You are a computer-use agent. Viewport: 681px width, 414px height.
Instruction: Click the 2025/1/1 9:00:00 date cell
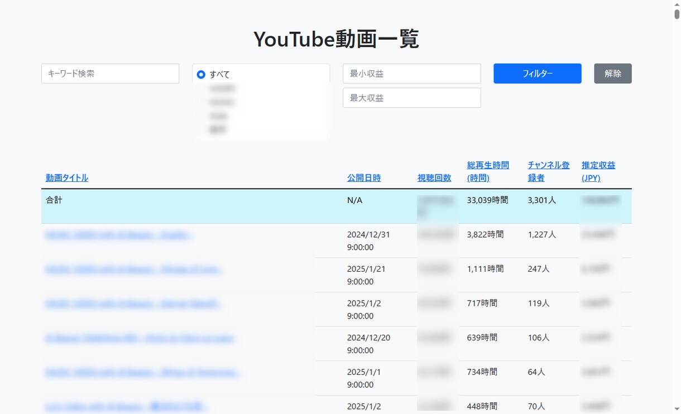(x=364, y=378)
